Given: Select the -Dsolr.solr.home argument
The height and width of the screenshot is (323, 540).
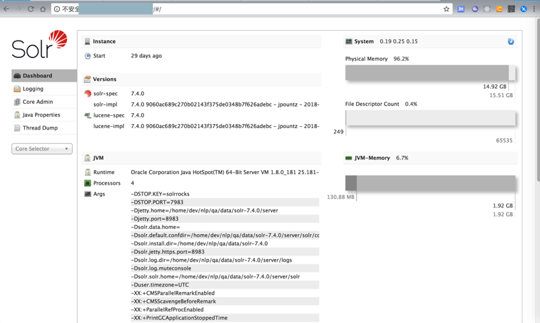Looking at the screenshot, I should coord(215,276).
